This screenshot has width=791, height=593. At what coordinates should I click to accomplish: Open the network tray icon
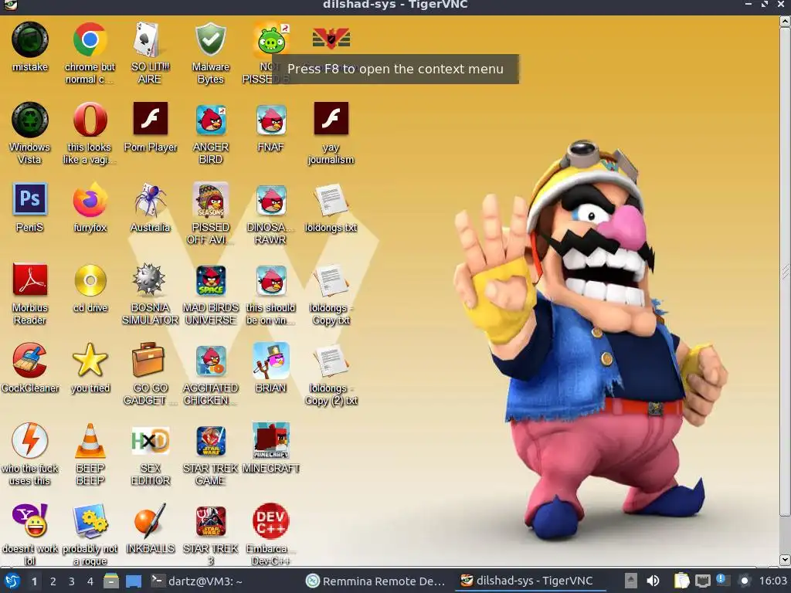pos(703,581)
